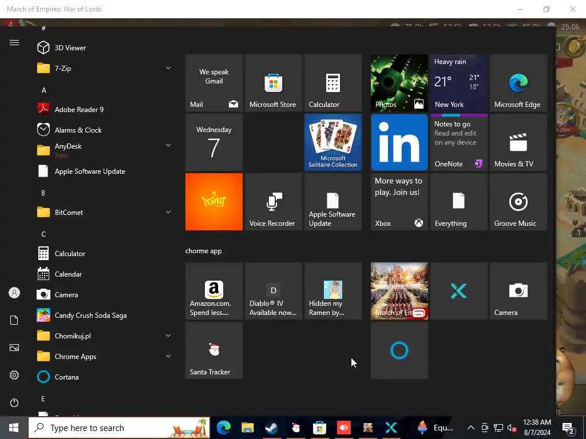Open the Wednesday 7 calendar tile

click(214, 142)
